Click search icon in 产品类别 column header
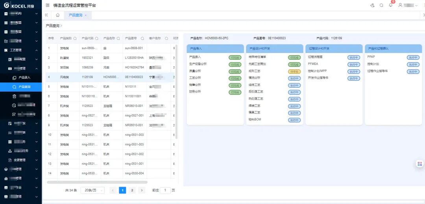The height and width of the screenshot is (204, 425). 75,39
